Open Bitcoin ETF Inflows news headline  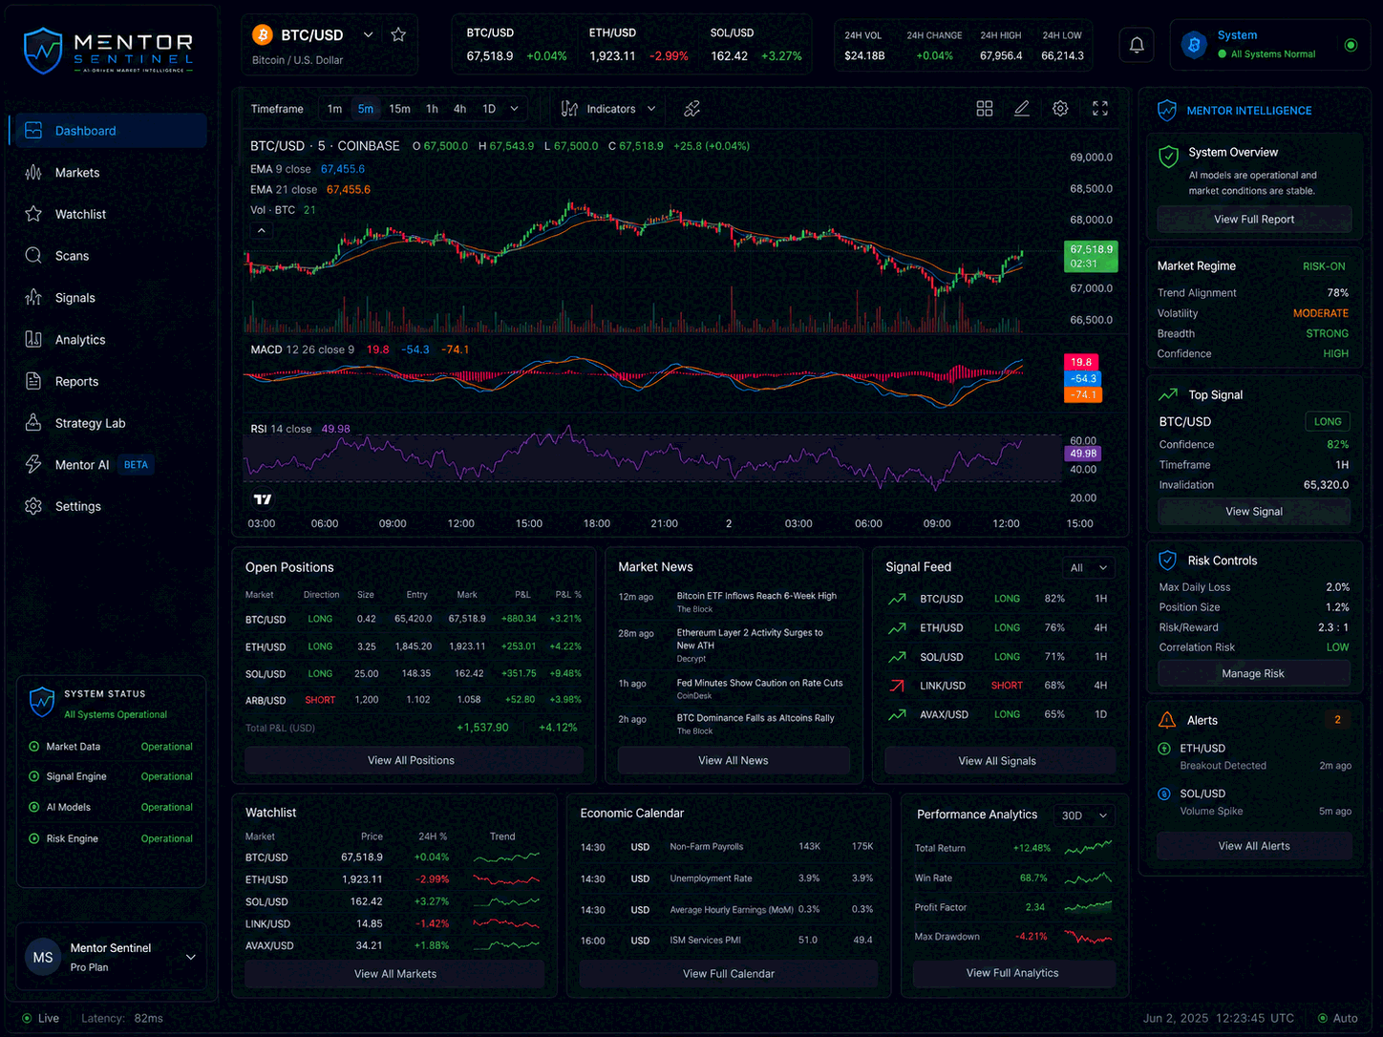756,595
